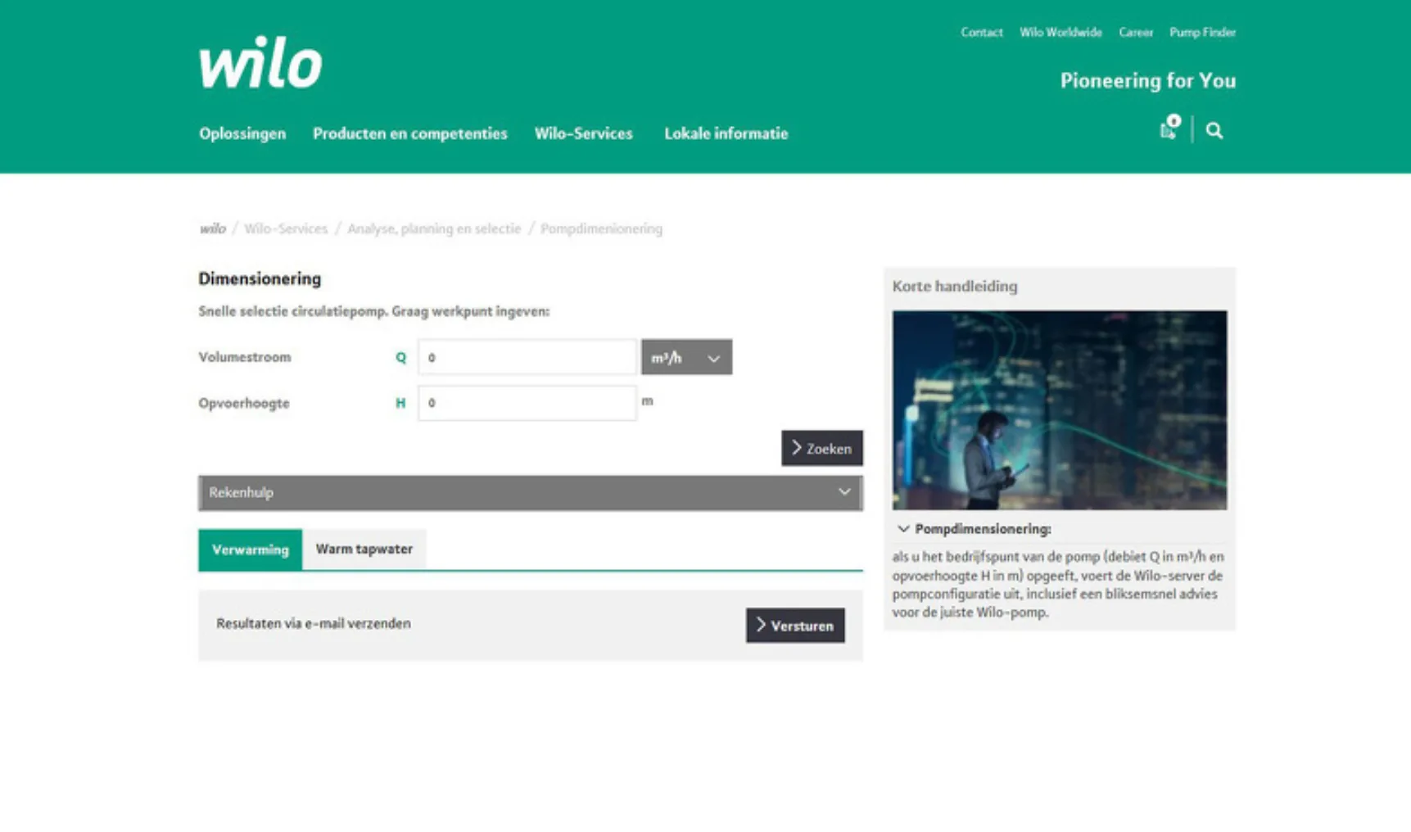Open the Wilo-Services menu
The height and width of the screenshot is (832, 1411).
click(583, 133)
